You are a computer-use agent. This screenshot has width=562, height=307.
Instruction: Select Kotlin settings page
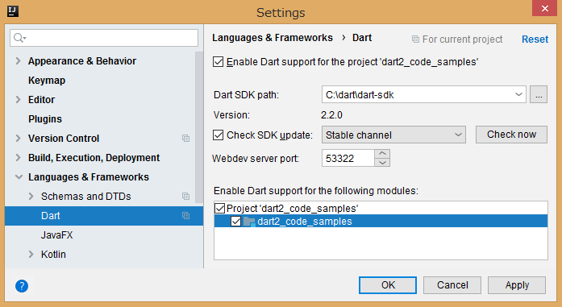(53, 255)
